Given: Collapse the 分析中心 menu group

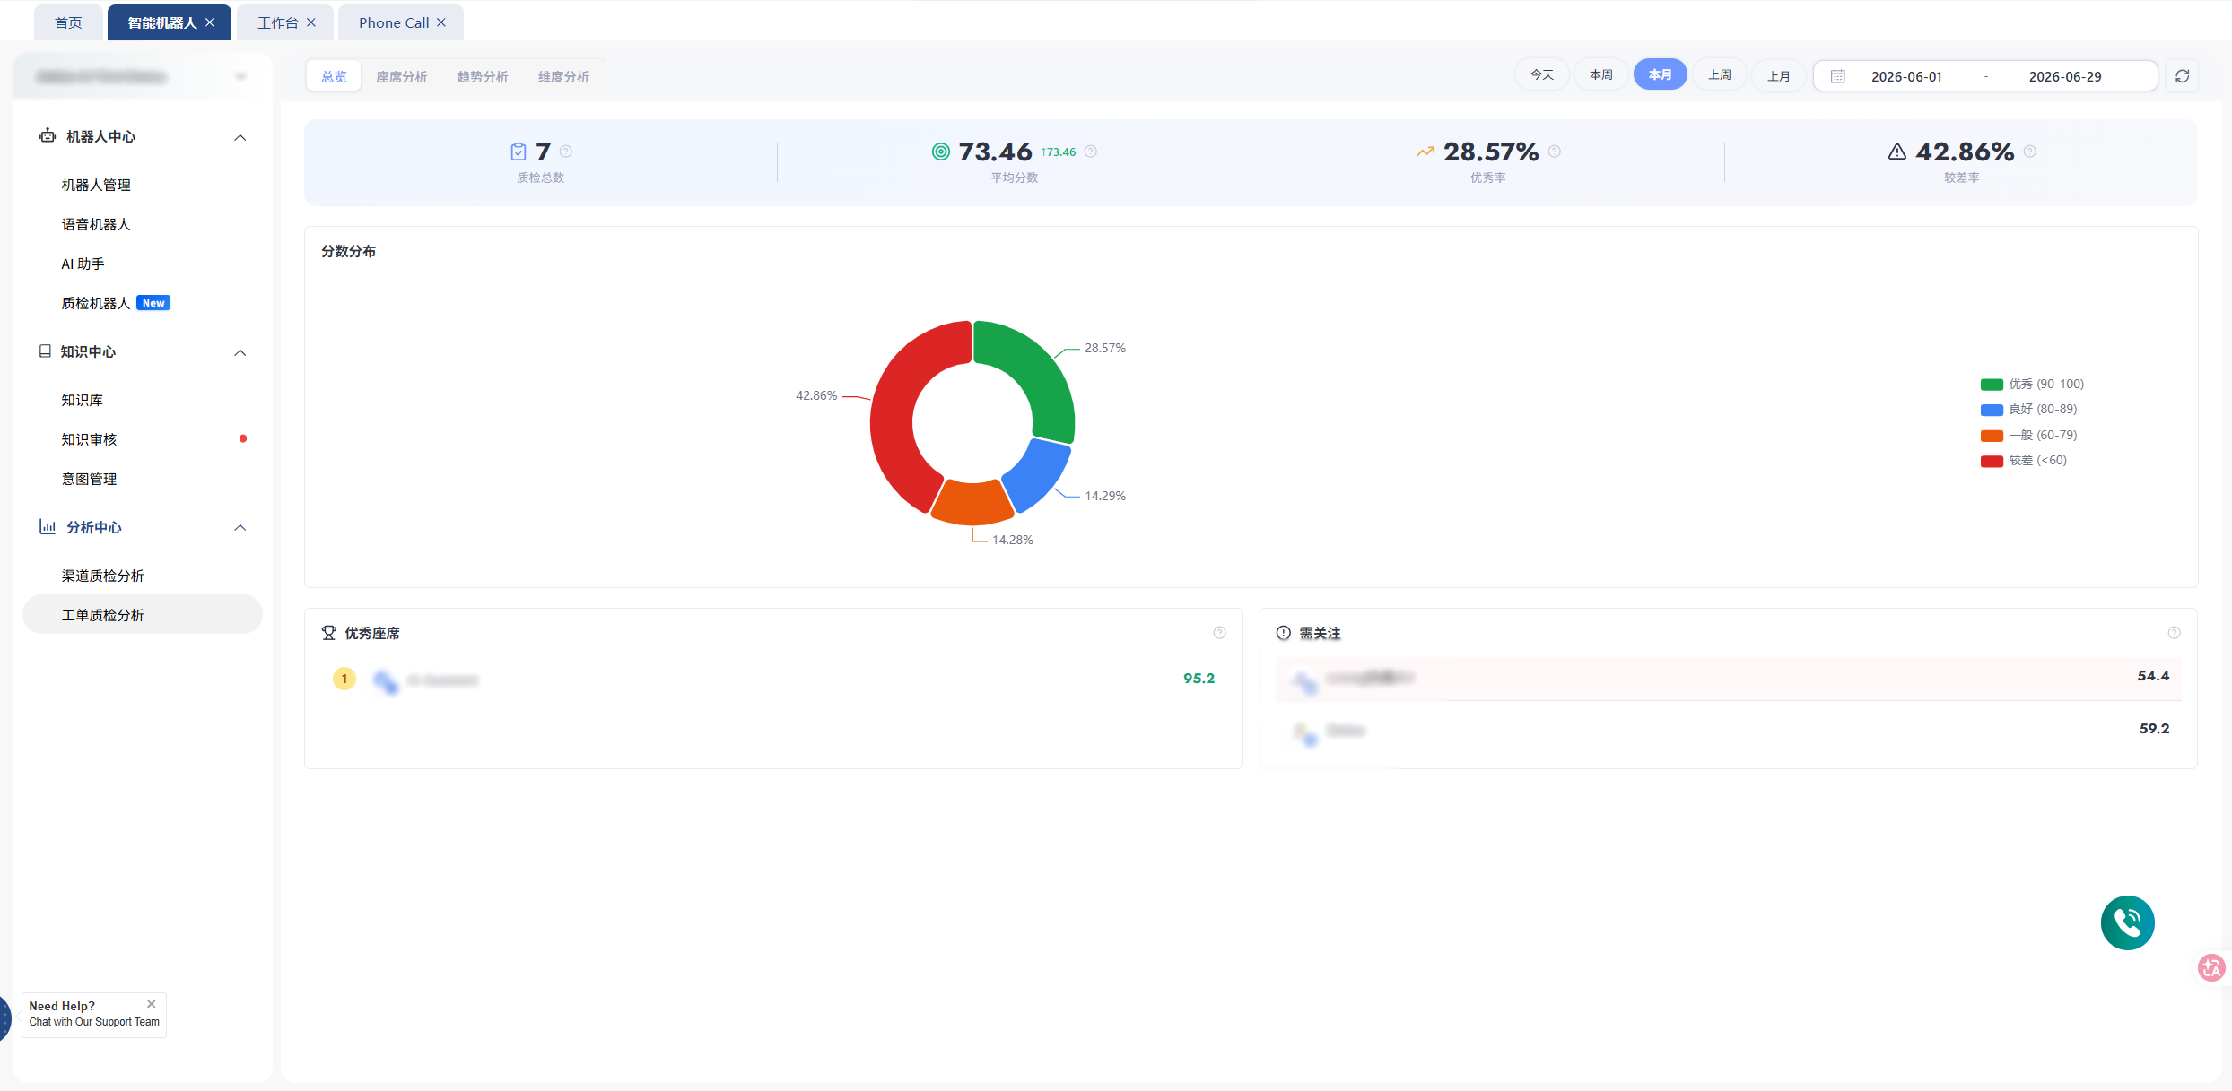Looking at the screenshot, I should pyautogui.click(x=240, y=527).
